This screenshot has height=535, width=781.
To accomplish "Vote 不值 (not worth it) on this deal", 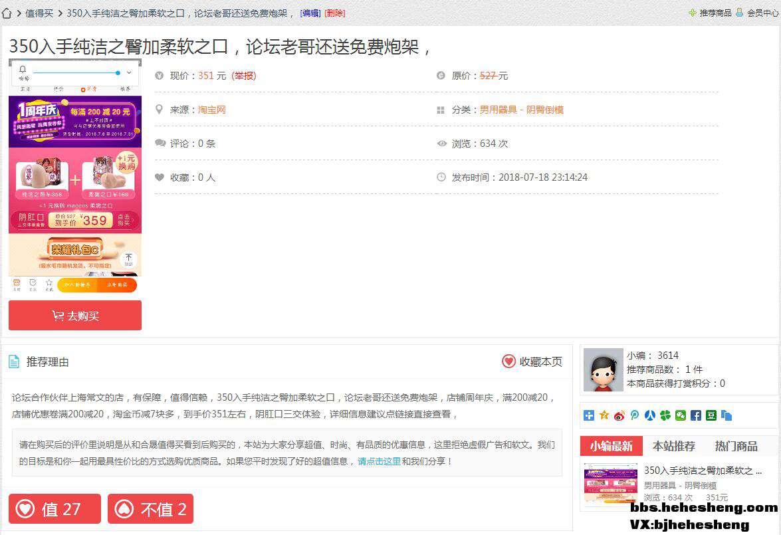I will pyautogui.click(x=150, y=509).
